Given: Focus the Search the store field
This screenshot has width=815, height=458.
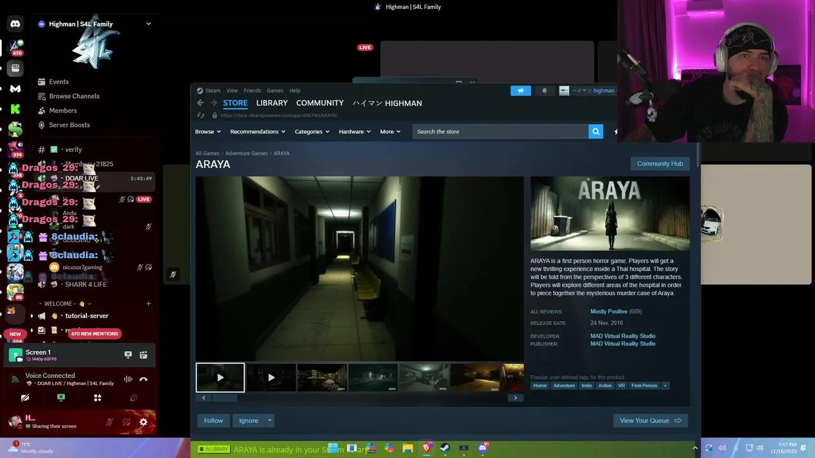Looking at the screenshot, I should pyautogui.click(x=501, y=132).
